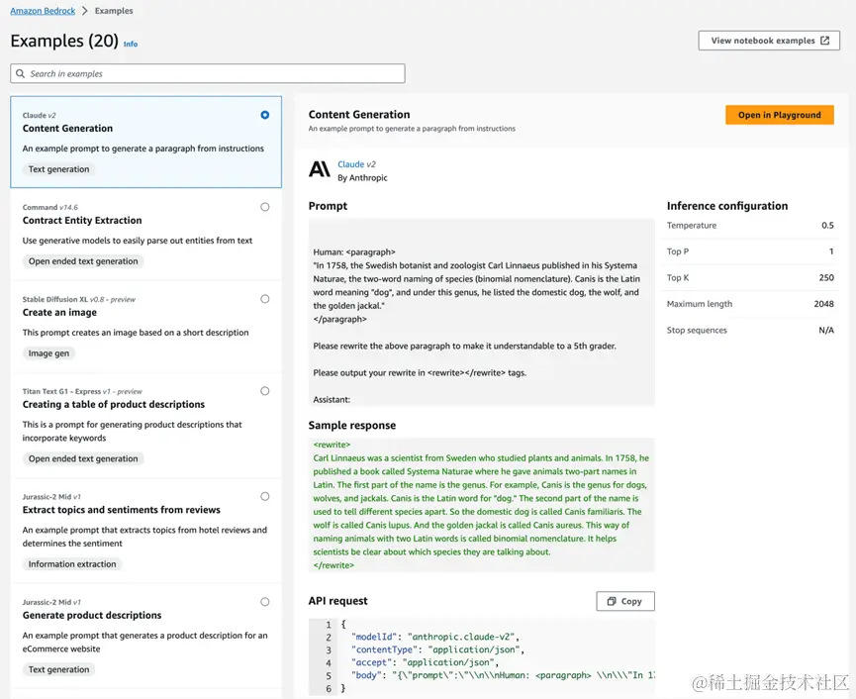Screen dimensions: 856x699
Task: Click the Contract Entity Extraction card title
Action: (x=82, y=220)
